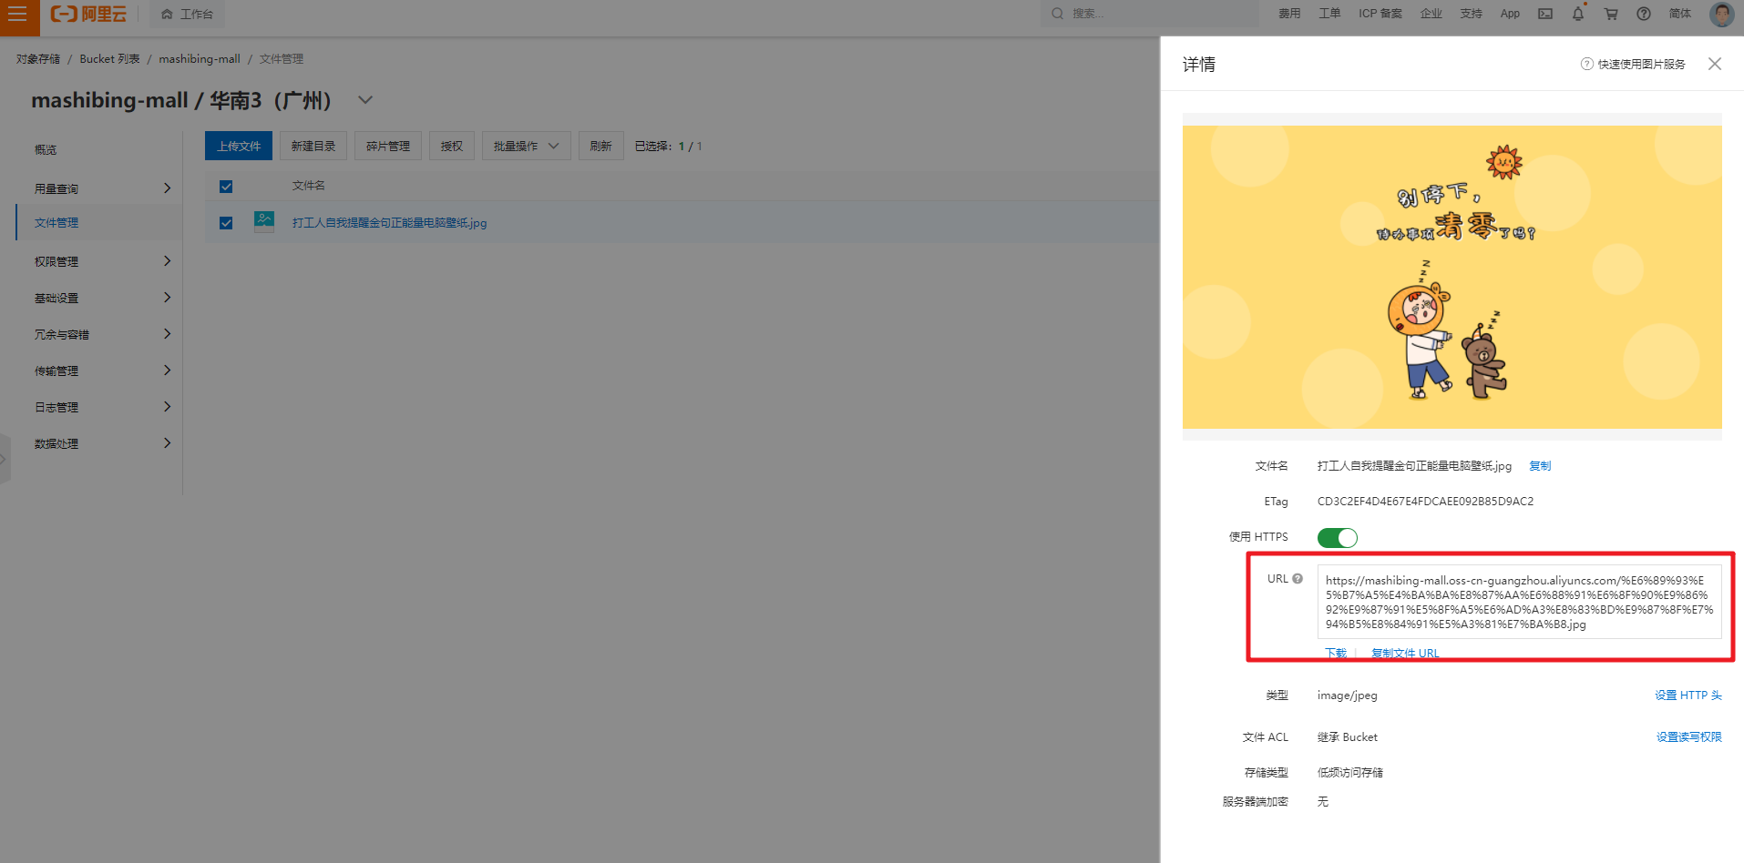Open the ICP 备案 menu
This screenshot has height=863, width=1744.
coord(1380,14)
